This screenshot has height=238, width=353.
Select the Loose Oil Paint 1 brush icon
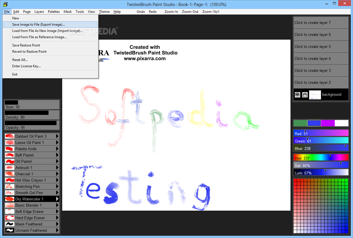pyautogui.click(x=10, y=143)
